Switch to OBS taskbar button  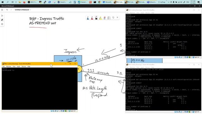(32, 2)
